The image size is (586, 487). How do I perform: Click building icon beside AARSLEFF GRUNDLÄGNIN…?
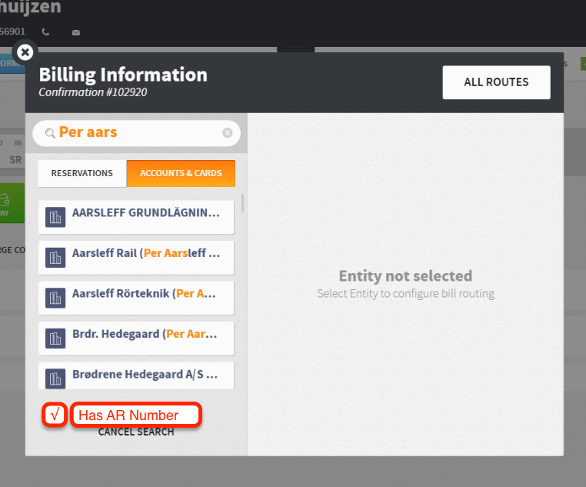(55, 217)
